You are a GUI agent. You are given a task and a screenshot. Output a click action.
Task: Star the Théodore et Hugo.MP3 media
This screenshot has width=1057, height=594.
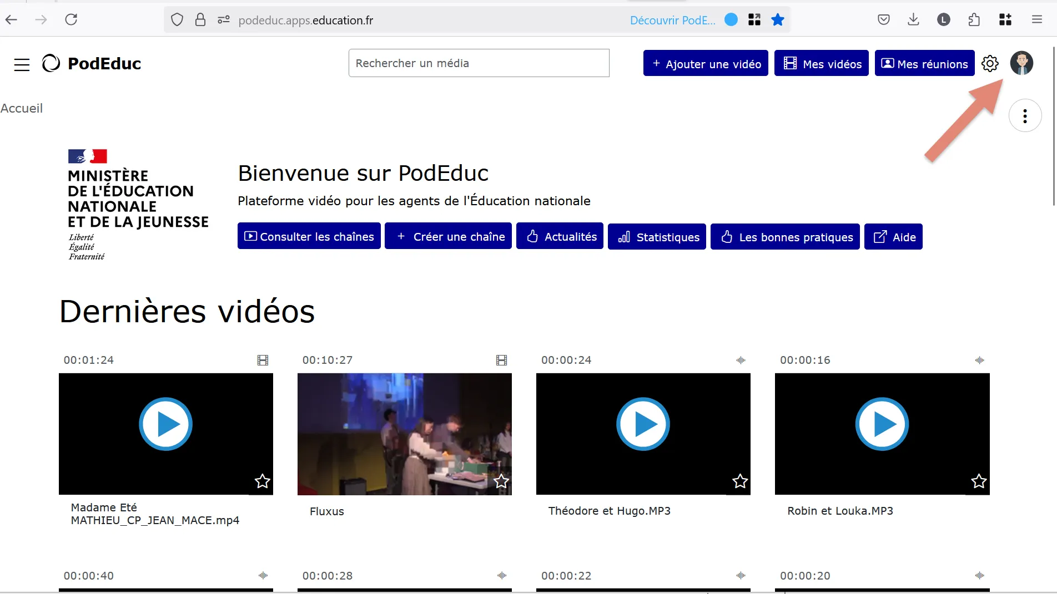point(740,481)
